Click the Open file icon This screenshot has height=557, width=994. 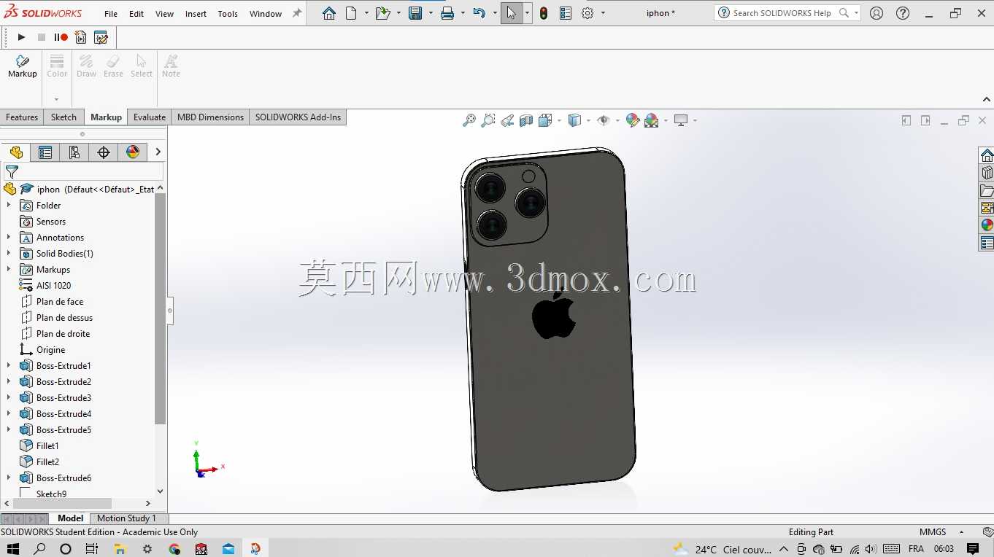click(x=382, y=13)
